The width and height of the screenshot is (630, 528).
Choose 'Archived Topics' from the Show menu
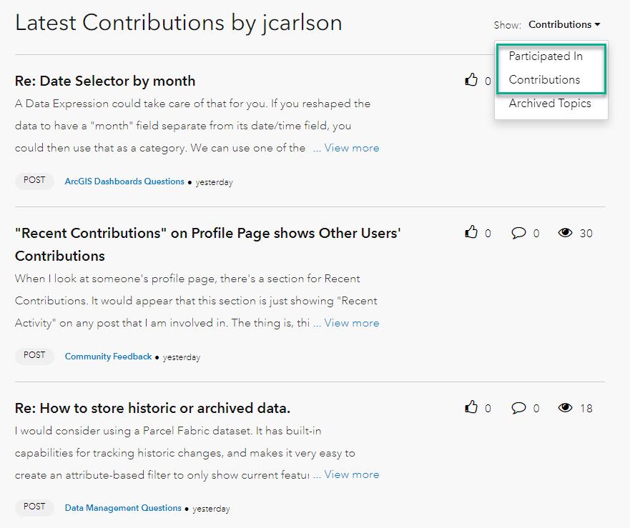click(x=549, y=103)
